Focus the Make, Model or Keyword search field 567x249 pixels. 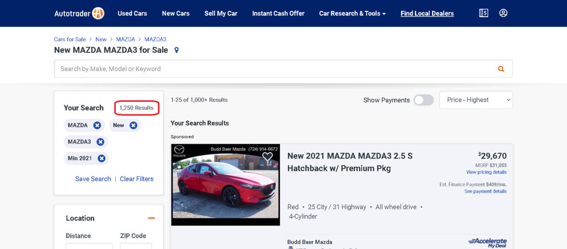[283, 69]
